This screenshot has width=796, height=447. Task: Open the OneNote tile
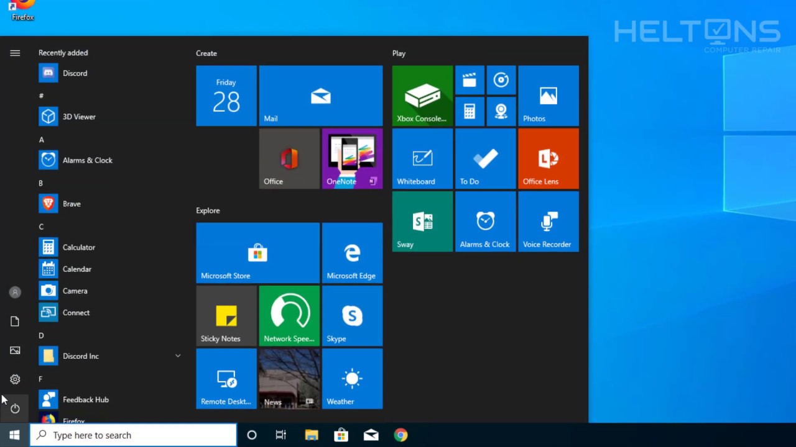pos(352,158)
